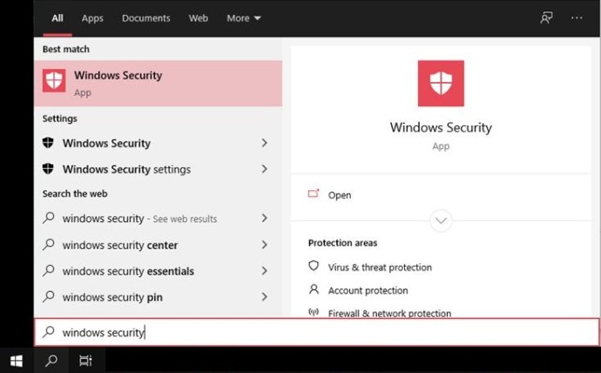Open the Windows Start menu button
This screenshot has width=601, height=373.
(x=17, y=360)
